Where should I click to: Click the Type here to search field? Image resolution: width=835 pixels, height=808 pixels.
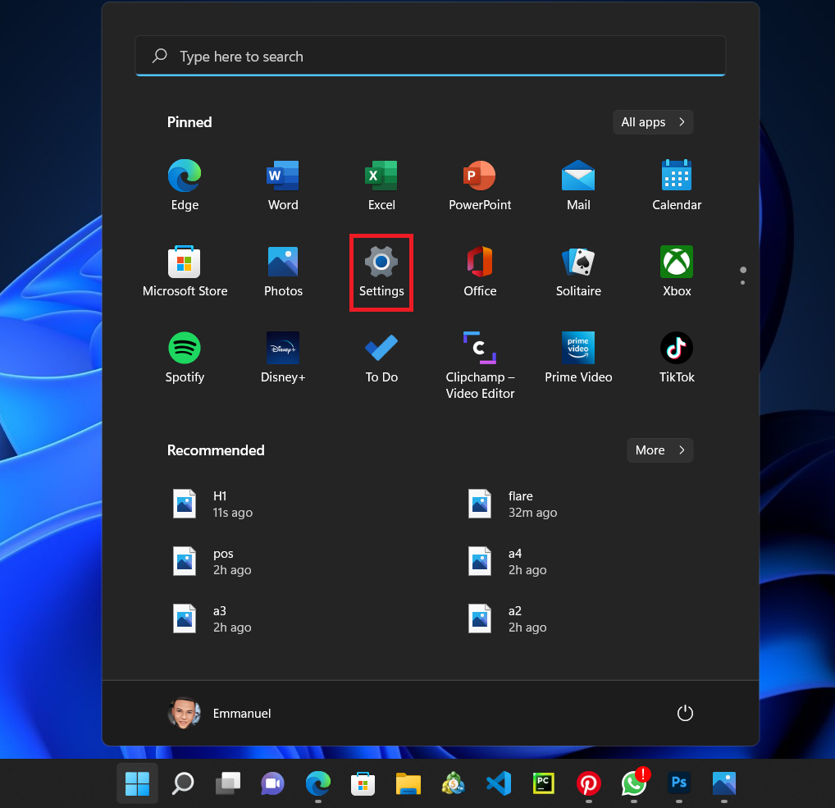[x=431, y=56]
